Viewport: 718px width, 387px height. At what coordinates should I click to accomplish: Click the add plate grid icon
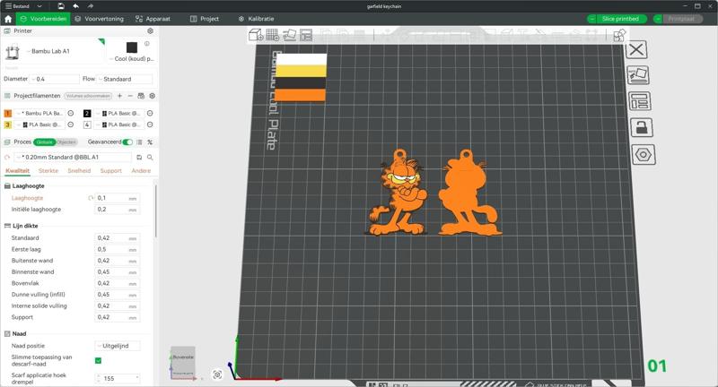point(273,35)
